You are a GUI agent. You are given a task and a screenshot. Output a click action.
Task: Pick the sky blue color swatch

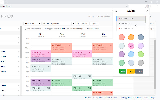click(x=131, y=54)
